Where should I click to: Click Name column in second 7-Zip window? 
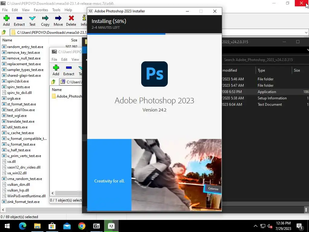(66, 89)
